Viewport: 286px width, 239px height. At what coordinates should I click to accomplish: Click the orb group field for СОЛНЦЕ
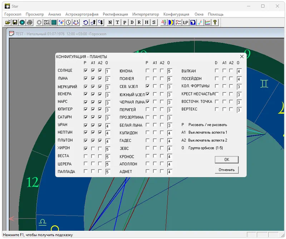click(x=108, y=71)
